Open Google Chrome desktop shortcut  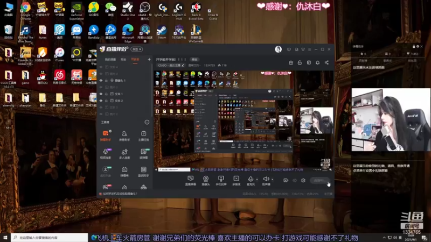pos(25,11)
